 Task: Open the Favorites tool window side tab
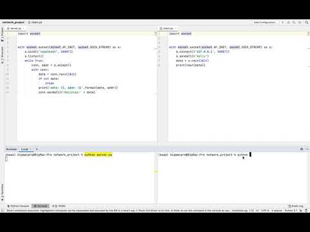point(3,192)
